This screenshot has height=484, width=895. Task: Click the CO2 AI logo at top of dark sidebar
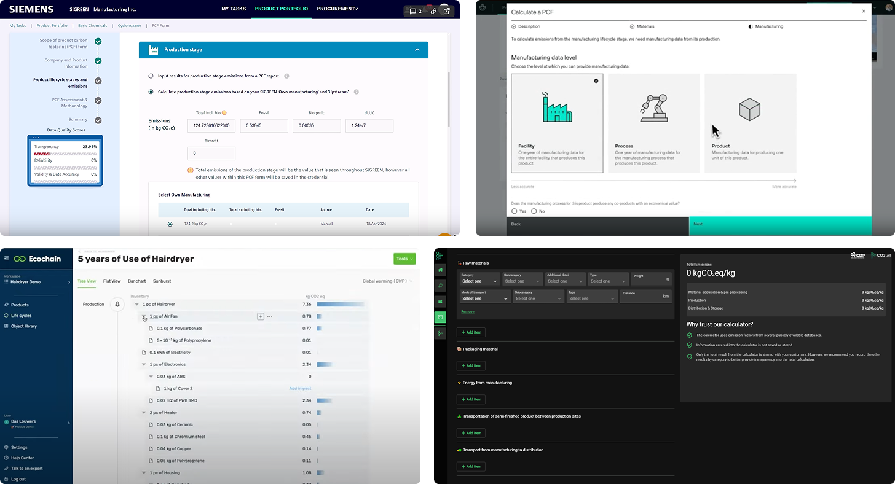point(440,256)
